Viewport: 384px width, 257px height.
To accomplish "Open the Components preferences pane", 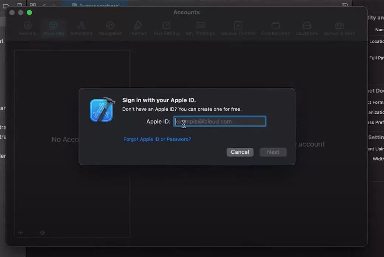I will point(275,28).
